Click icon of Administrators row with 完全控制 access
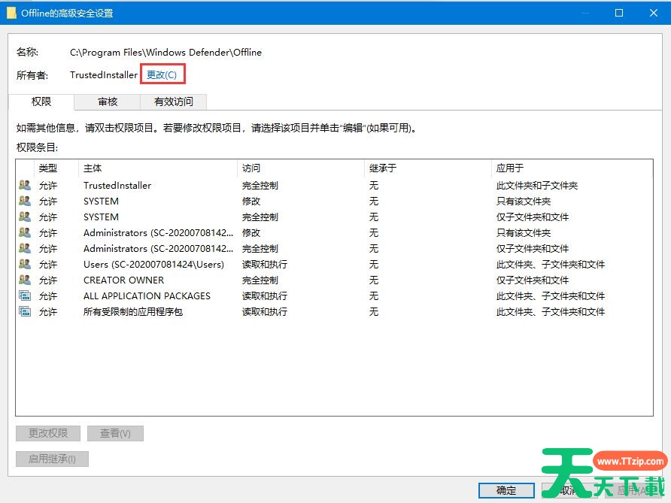 (x=25, y=248)
